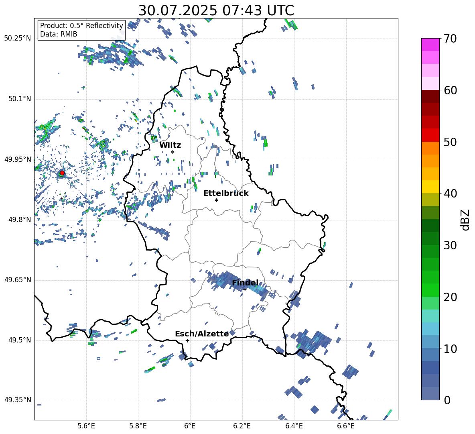Click the colorbar tick label 40
475x434 pixels.
451,194
